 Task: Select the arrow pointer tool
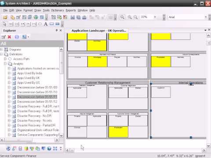[x=5, y=24]
